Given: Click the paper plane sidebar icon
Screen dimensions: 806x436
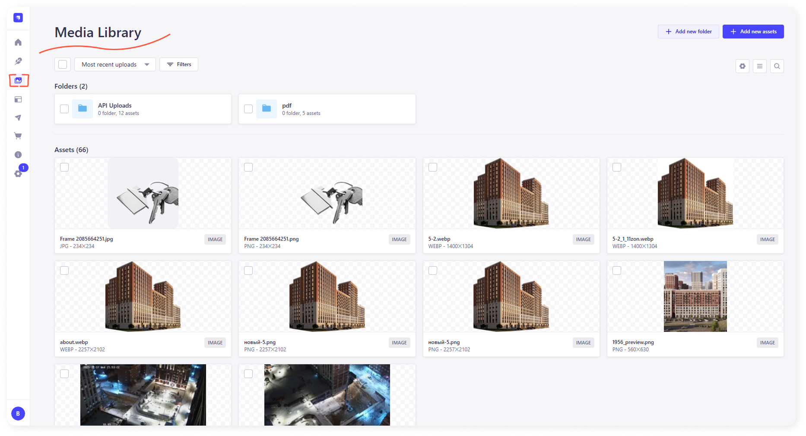Looking at the screenshot, I should click(18, 118).
